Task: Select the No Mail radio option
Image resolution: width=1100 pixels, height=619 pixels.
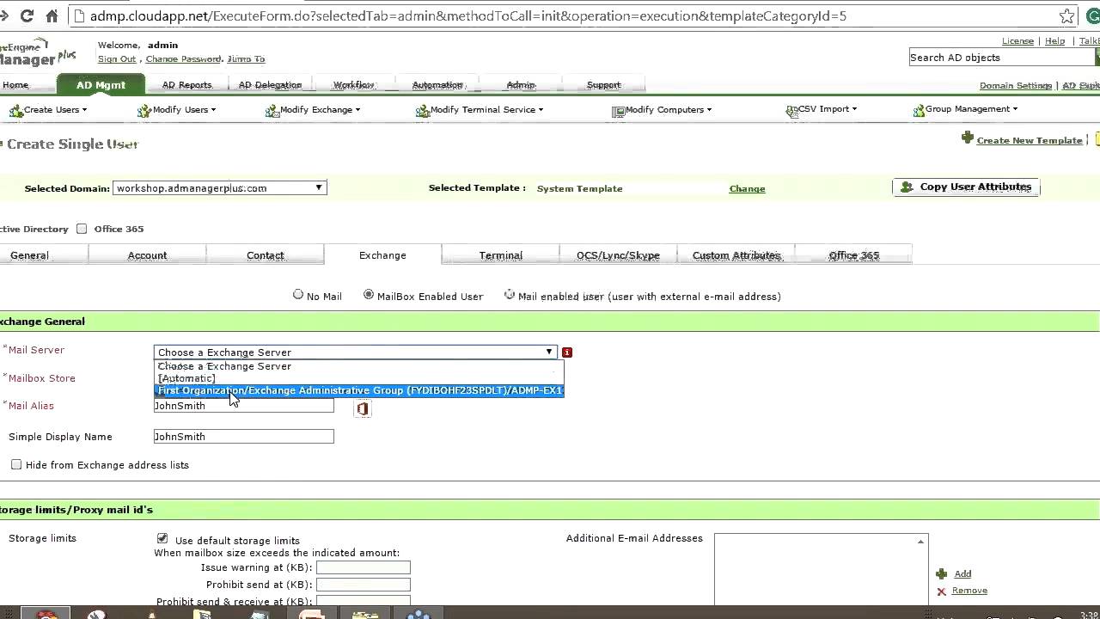Action: point(298,295)
